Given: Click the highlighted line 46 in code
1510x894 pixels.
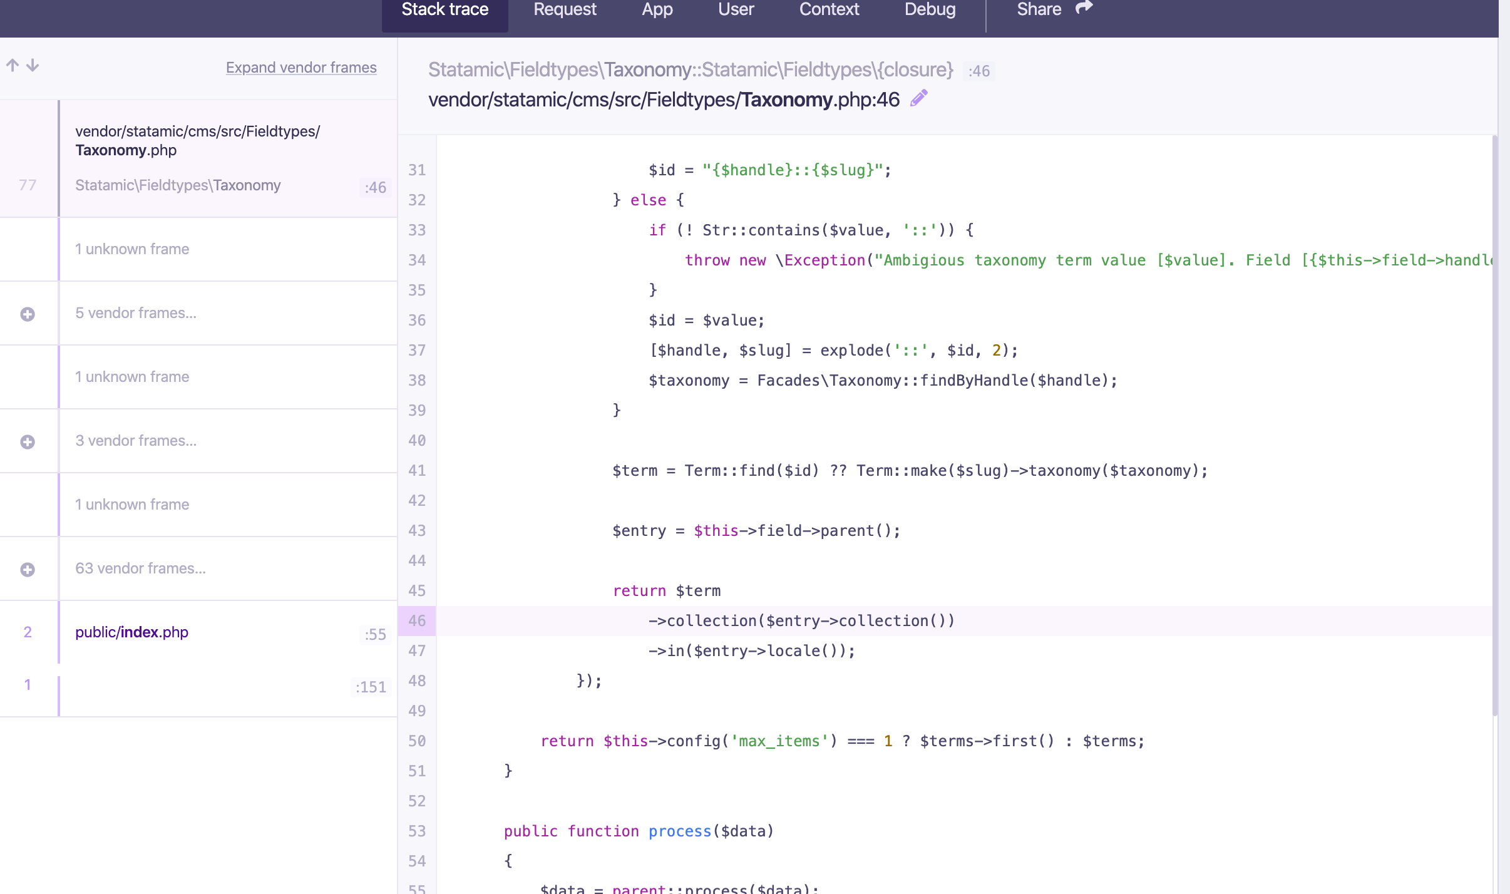Looking at the screenshot, I should [x=801, y=620].
